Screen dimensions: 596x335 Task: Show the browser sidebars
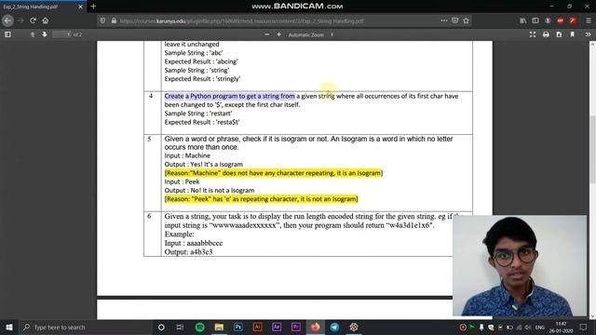click(535, 20)
